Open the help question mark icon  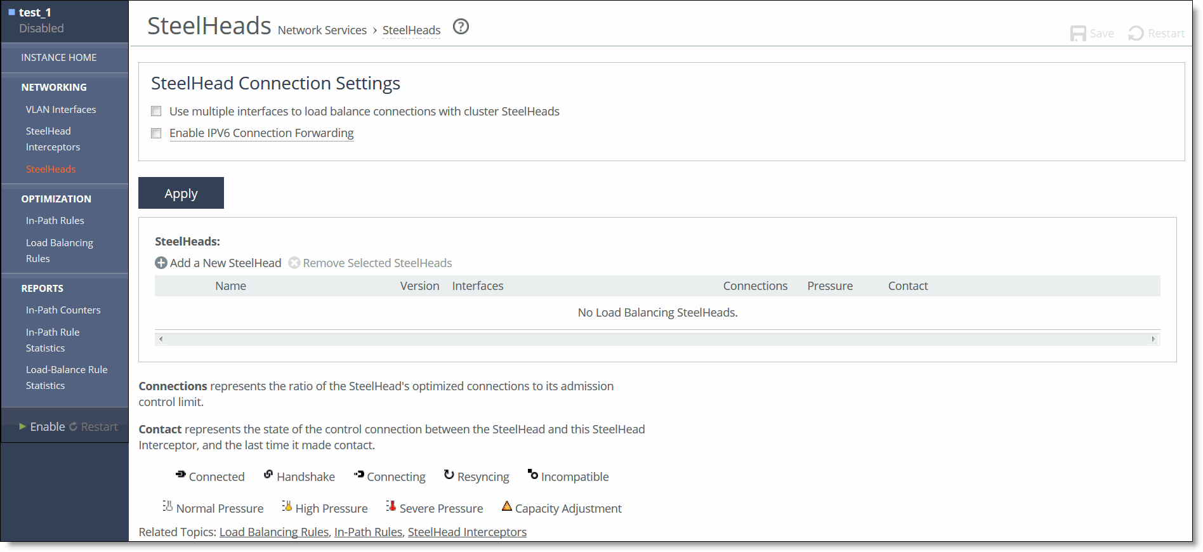pyautogui.click(x=461, y=27)
